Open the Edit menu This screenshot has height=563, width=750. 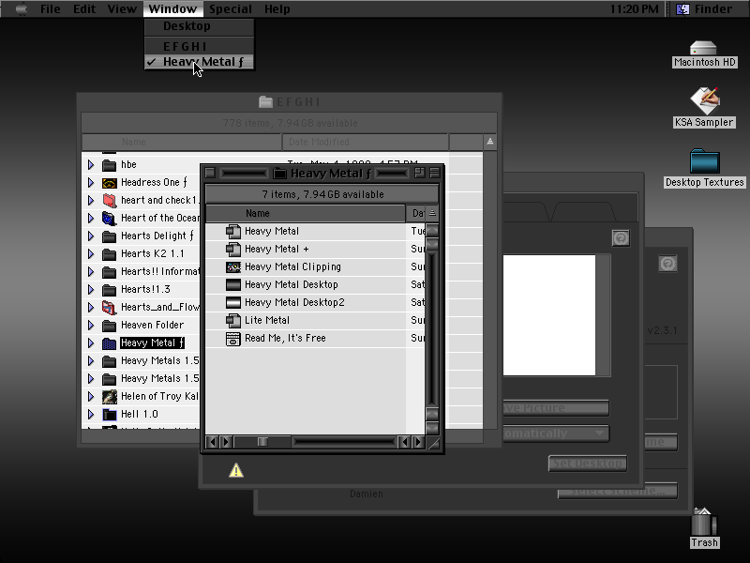84,9
